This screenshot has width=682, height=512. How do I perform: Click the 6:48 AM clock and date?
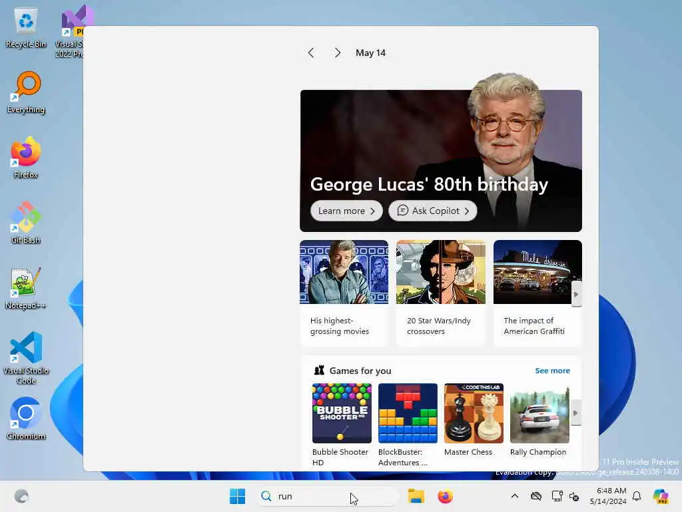(609, 496)
